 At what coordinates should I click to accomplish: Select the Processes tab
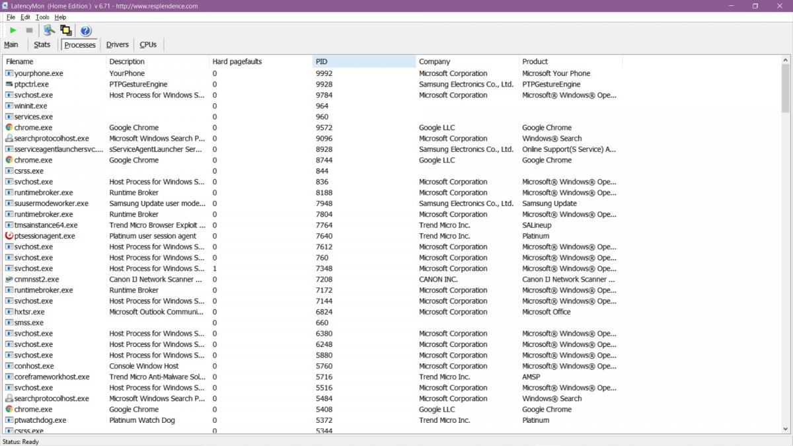coord(80,45)
